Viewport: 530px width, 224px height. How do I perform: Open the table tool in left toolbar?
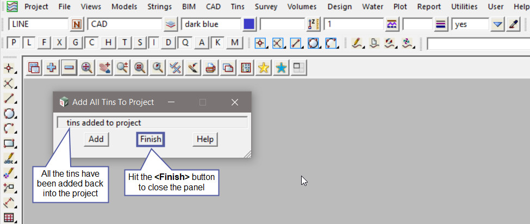pos(9,217)
